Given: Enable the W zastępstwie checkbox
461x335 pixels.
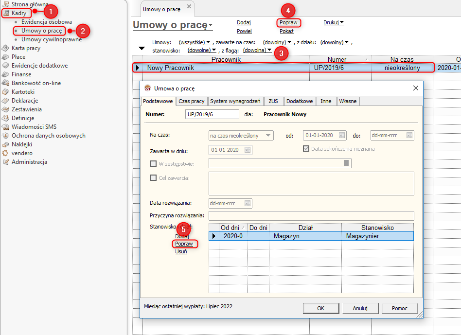Looking at the screenshot, I should point(154,164).
